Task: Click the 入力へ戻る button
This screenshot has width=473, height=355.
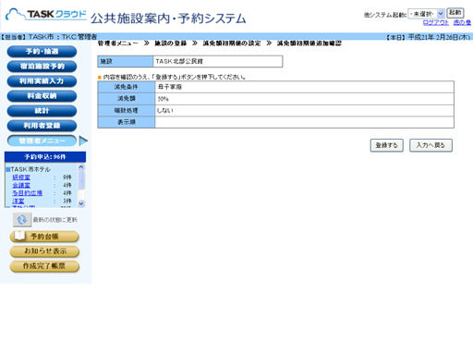Action: click(431, 145)
